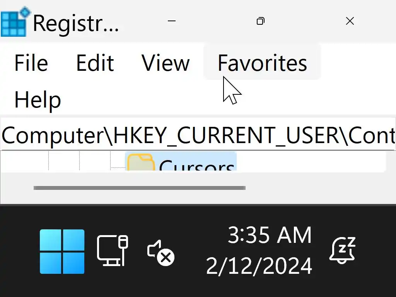Close the Registry Editor window
Screen dimensions: 396x297
point(350,21)
